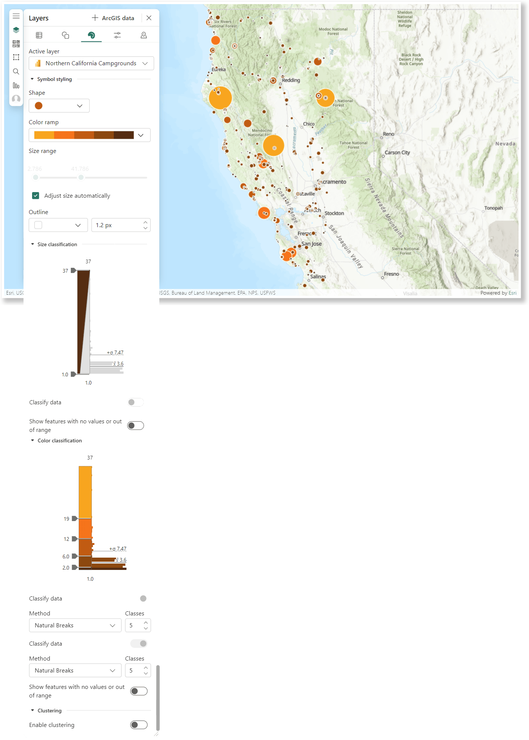Screen dimensions: 529x740
Task: Open the Outline color dropdown
Action: [x=58, y=225]
